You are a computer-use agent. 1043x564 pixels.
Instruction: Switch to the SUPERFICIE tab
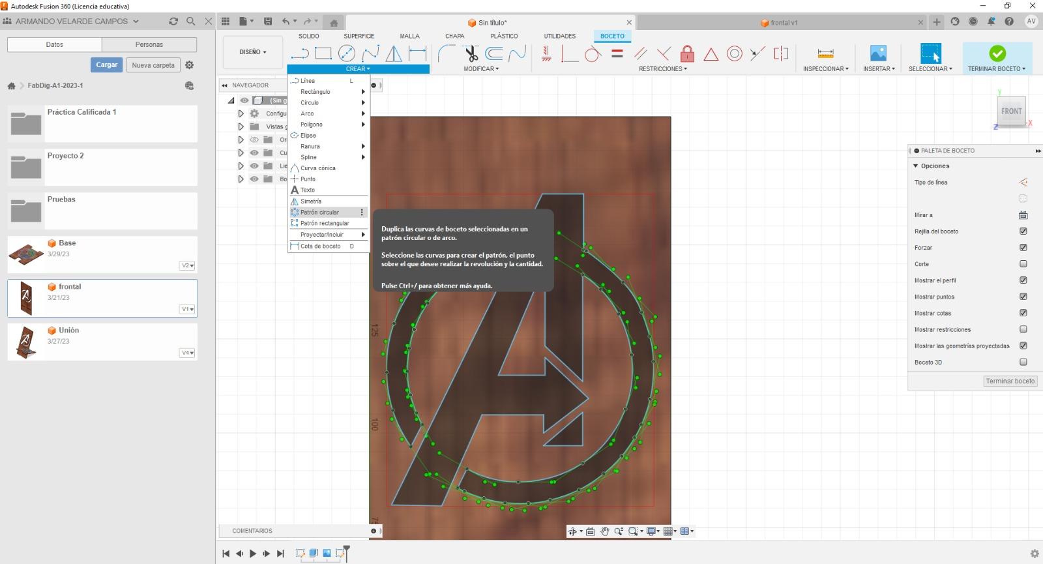pos(359,36)
